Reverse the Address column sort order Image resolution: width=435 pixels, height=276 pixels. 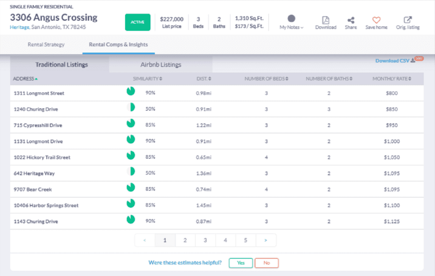pos(23,78)
